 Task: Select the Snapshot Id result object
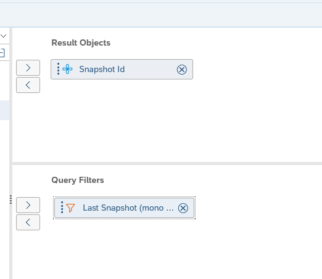(x=122, y=70)
